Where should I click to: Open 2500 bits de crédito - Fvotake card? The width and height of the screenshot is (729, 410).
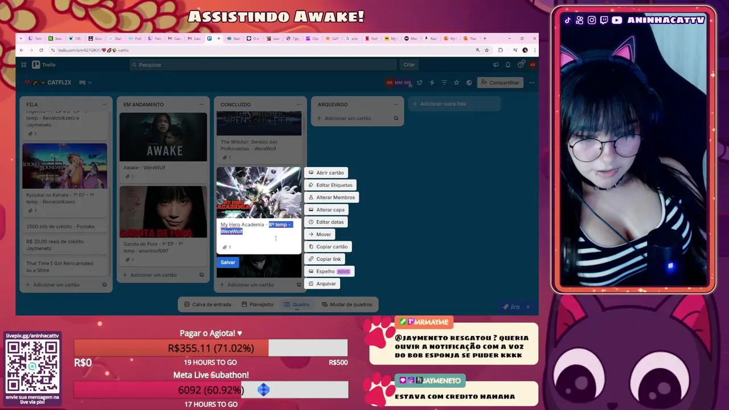(x=64, y=227)
